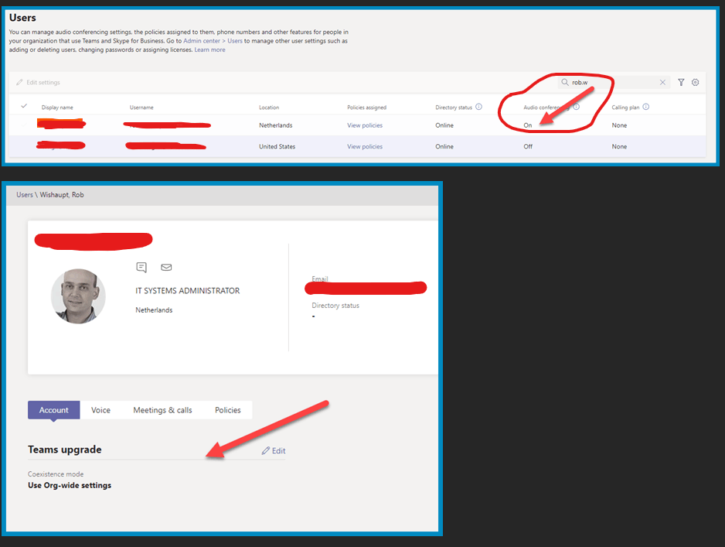Click the search magnifier icon

(564, 82)
